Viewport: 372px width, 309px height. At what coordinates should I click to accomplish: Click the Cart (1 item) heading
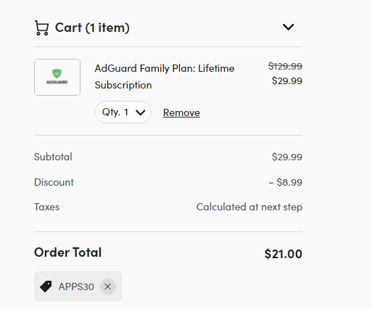coord(92,28)
